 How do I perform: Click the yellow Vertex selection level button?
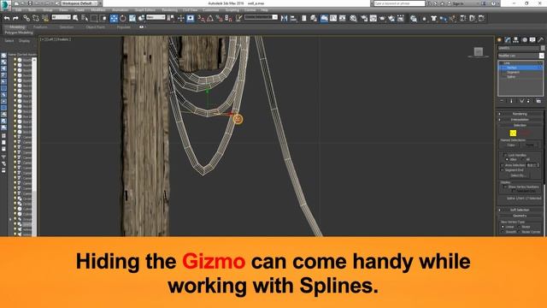513,133
